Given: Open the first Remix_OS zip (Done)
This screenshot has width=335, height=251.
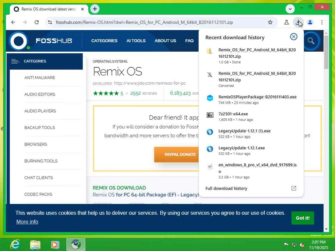Looking at the screenshot, I should (x=251, y=56).
